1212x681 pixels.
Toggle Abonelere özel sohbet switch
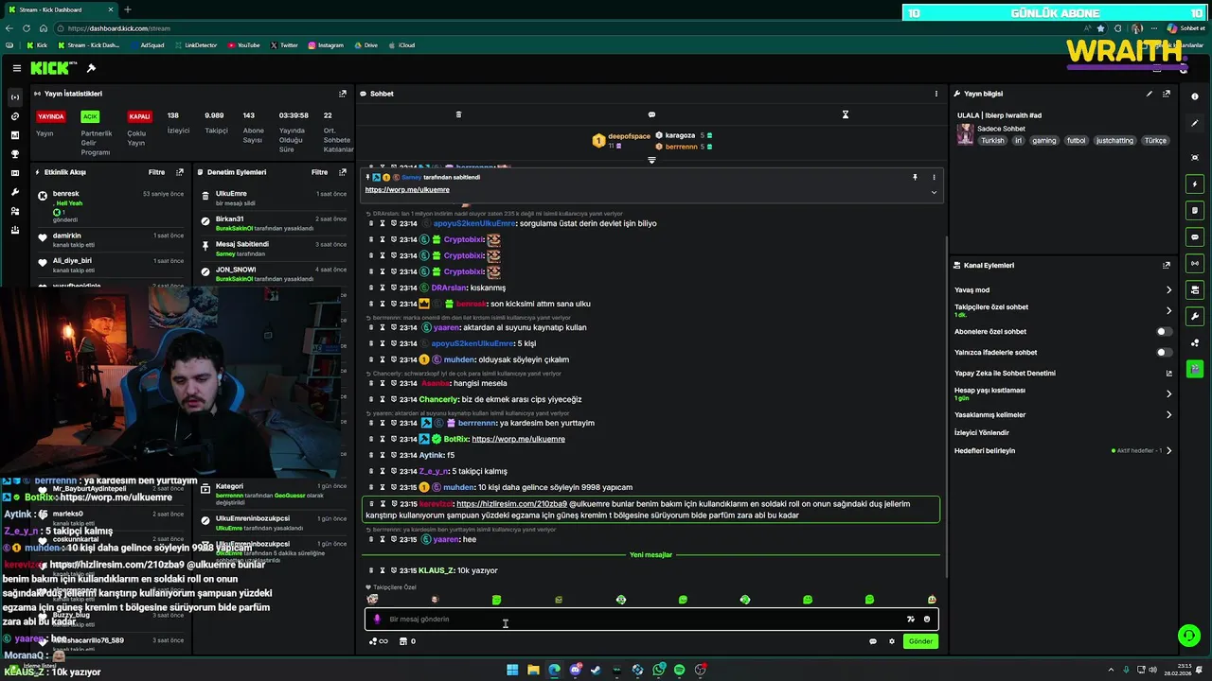[1164, 332]
